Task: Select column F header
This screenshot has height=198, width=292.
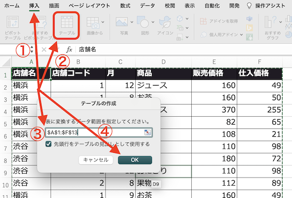Action: [x=259, y=62]
